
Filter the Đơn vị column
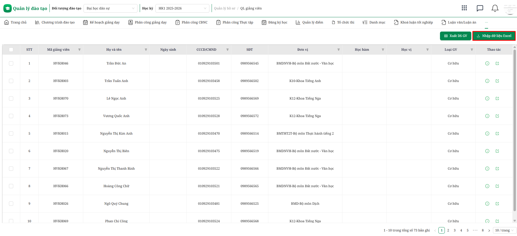[x=339, y=50]
